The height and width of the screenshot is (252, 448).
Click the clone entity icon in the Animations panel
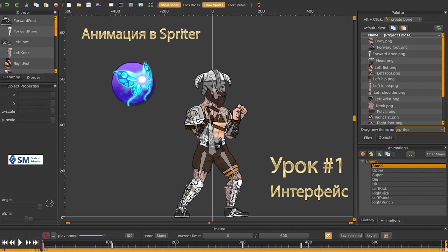click(x=387, y=154)
